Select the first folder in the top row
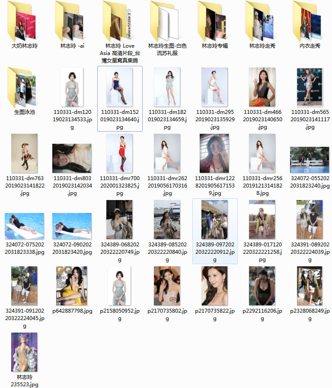The height and width of the screenshot is (388, 332). click(24, 21)
